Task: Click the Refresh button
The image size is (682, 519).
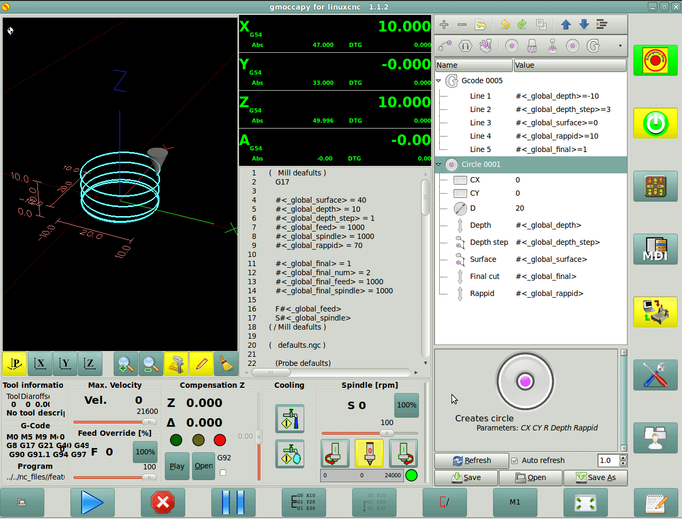Action: pyautogui.click(x=472, y=461)
